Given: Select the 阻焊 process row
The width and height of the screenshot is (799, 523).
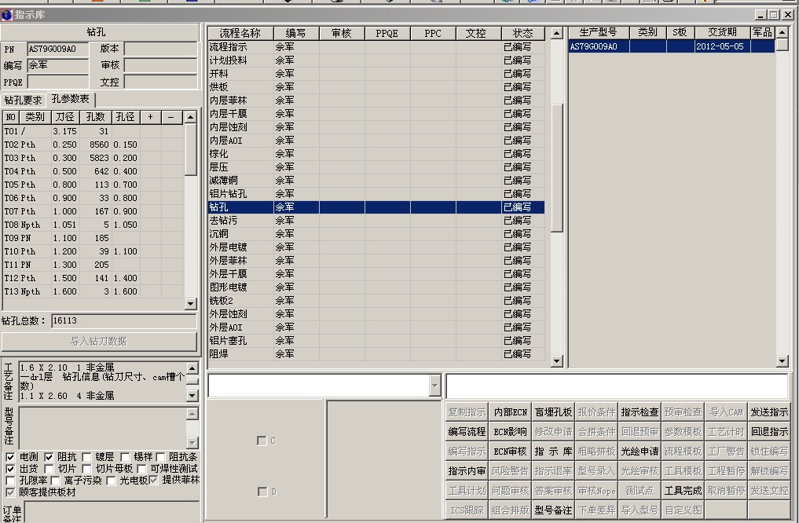Looking at the screenshot, I should click(x=376, y=353).
